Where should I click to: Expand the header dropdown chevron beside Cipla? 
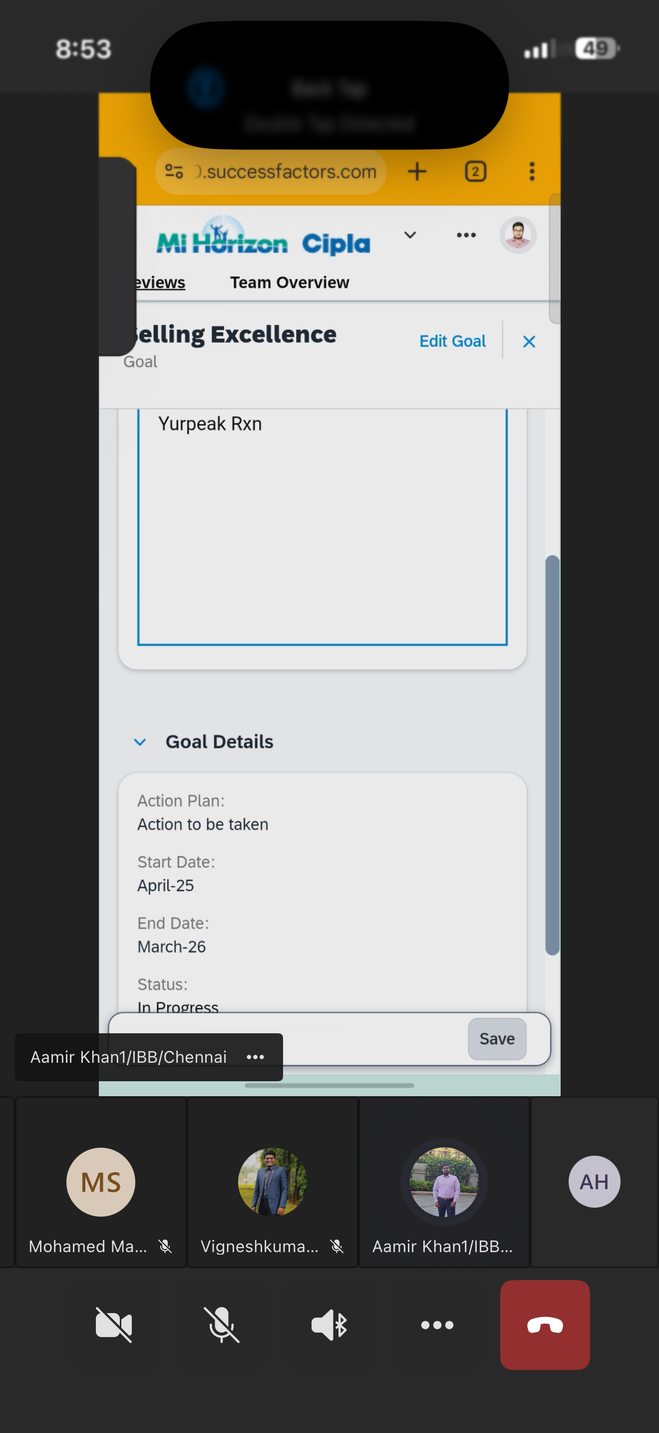(410, 235)
